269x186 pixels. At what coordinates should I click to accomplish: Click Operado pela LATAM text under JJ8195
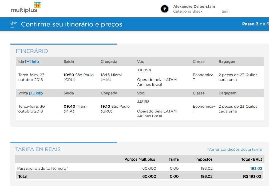pyautogui.click(x=157, y=114)
